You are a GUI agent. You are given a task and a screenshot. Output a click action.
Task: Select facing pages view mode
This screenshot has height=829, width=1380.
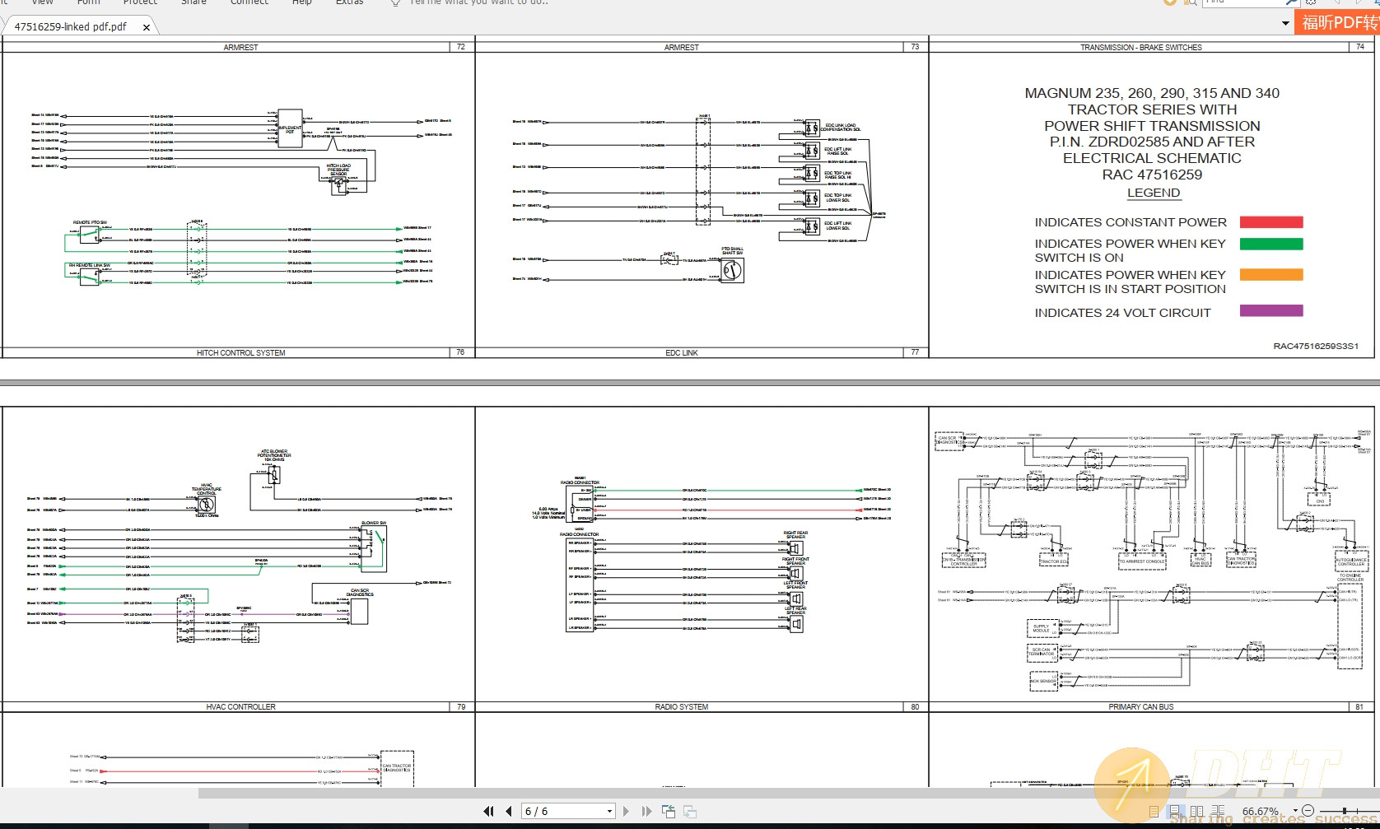pyautogui.click(x=1196, y=811)
